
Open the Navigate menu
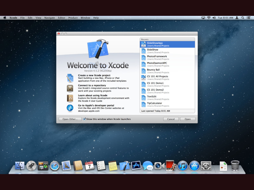click(x=50, y=18)
